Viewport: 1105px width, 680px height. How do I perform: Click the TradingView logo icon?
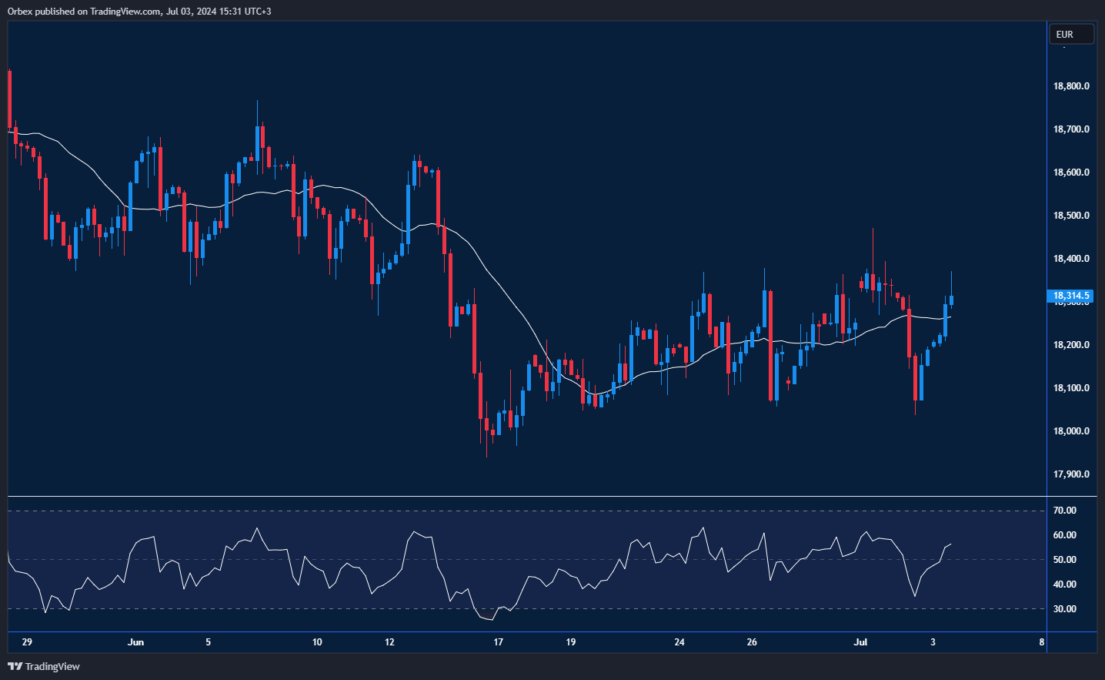(x=14, y=666)
